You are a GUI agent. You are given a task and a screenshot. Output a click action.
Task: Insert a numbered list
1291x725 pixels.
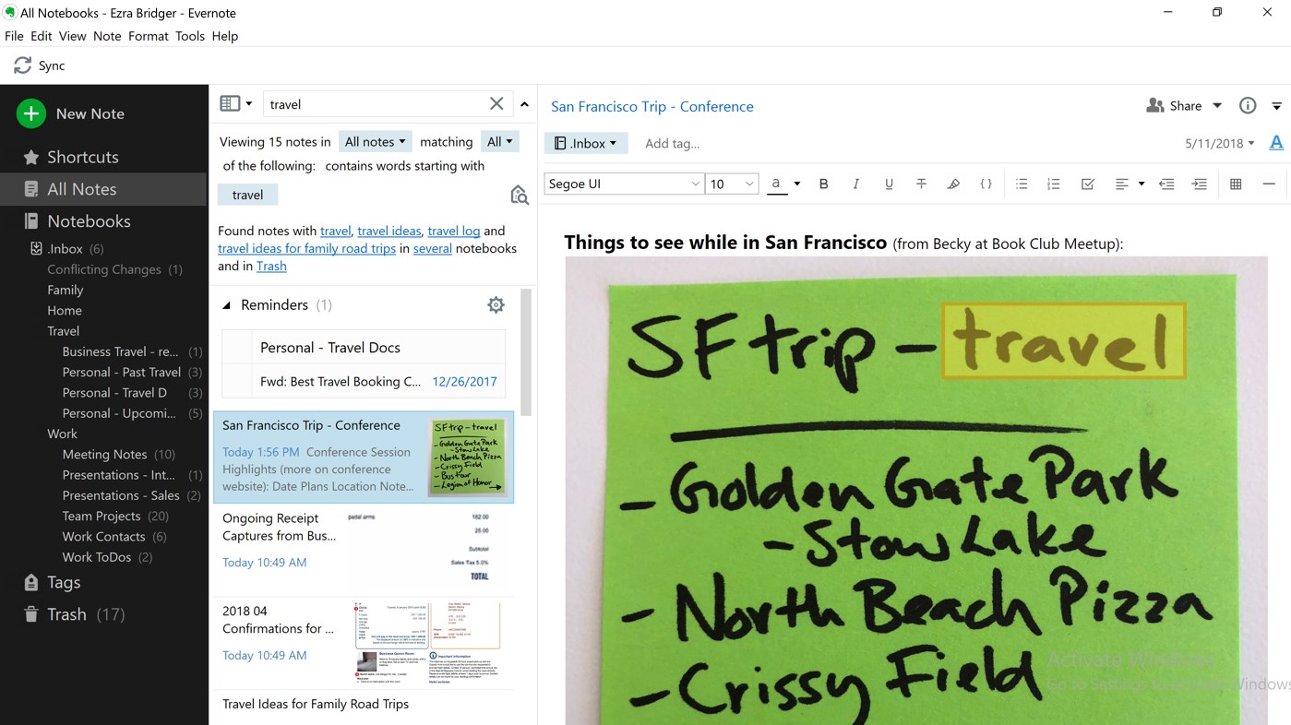pos(1054,184)
